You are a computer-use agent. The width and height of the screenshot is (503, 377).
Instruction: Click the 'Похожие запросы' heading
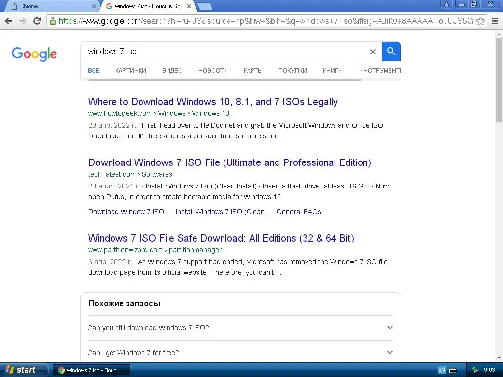[x=124, y=303]
